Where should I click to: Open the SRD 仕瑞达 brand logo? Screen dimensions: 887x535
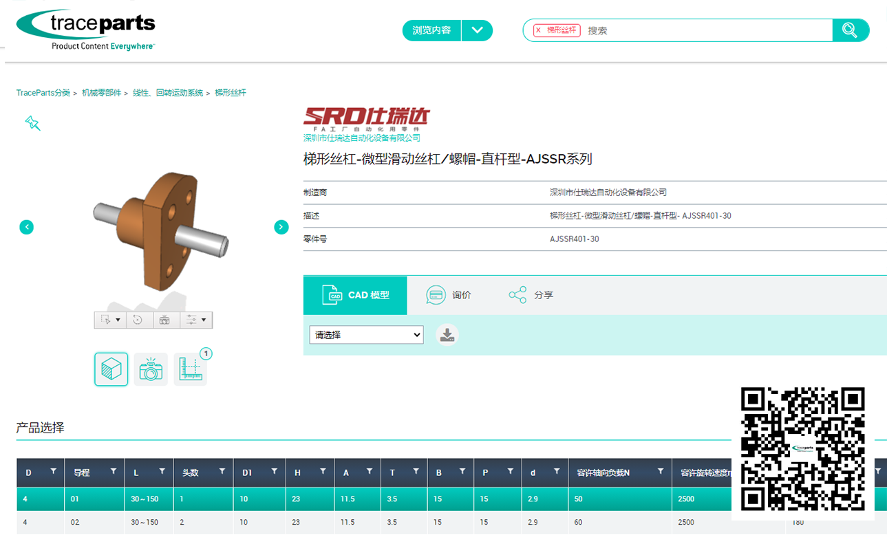366,119
